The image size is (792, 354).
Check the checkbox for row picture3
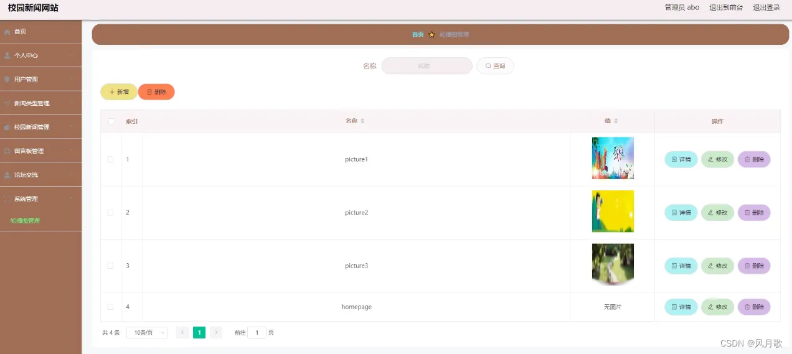[111, 266]
